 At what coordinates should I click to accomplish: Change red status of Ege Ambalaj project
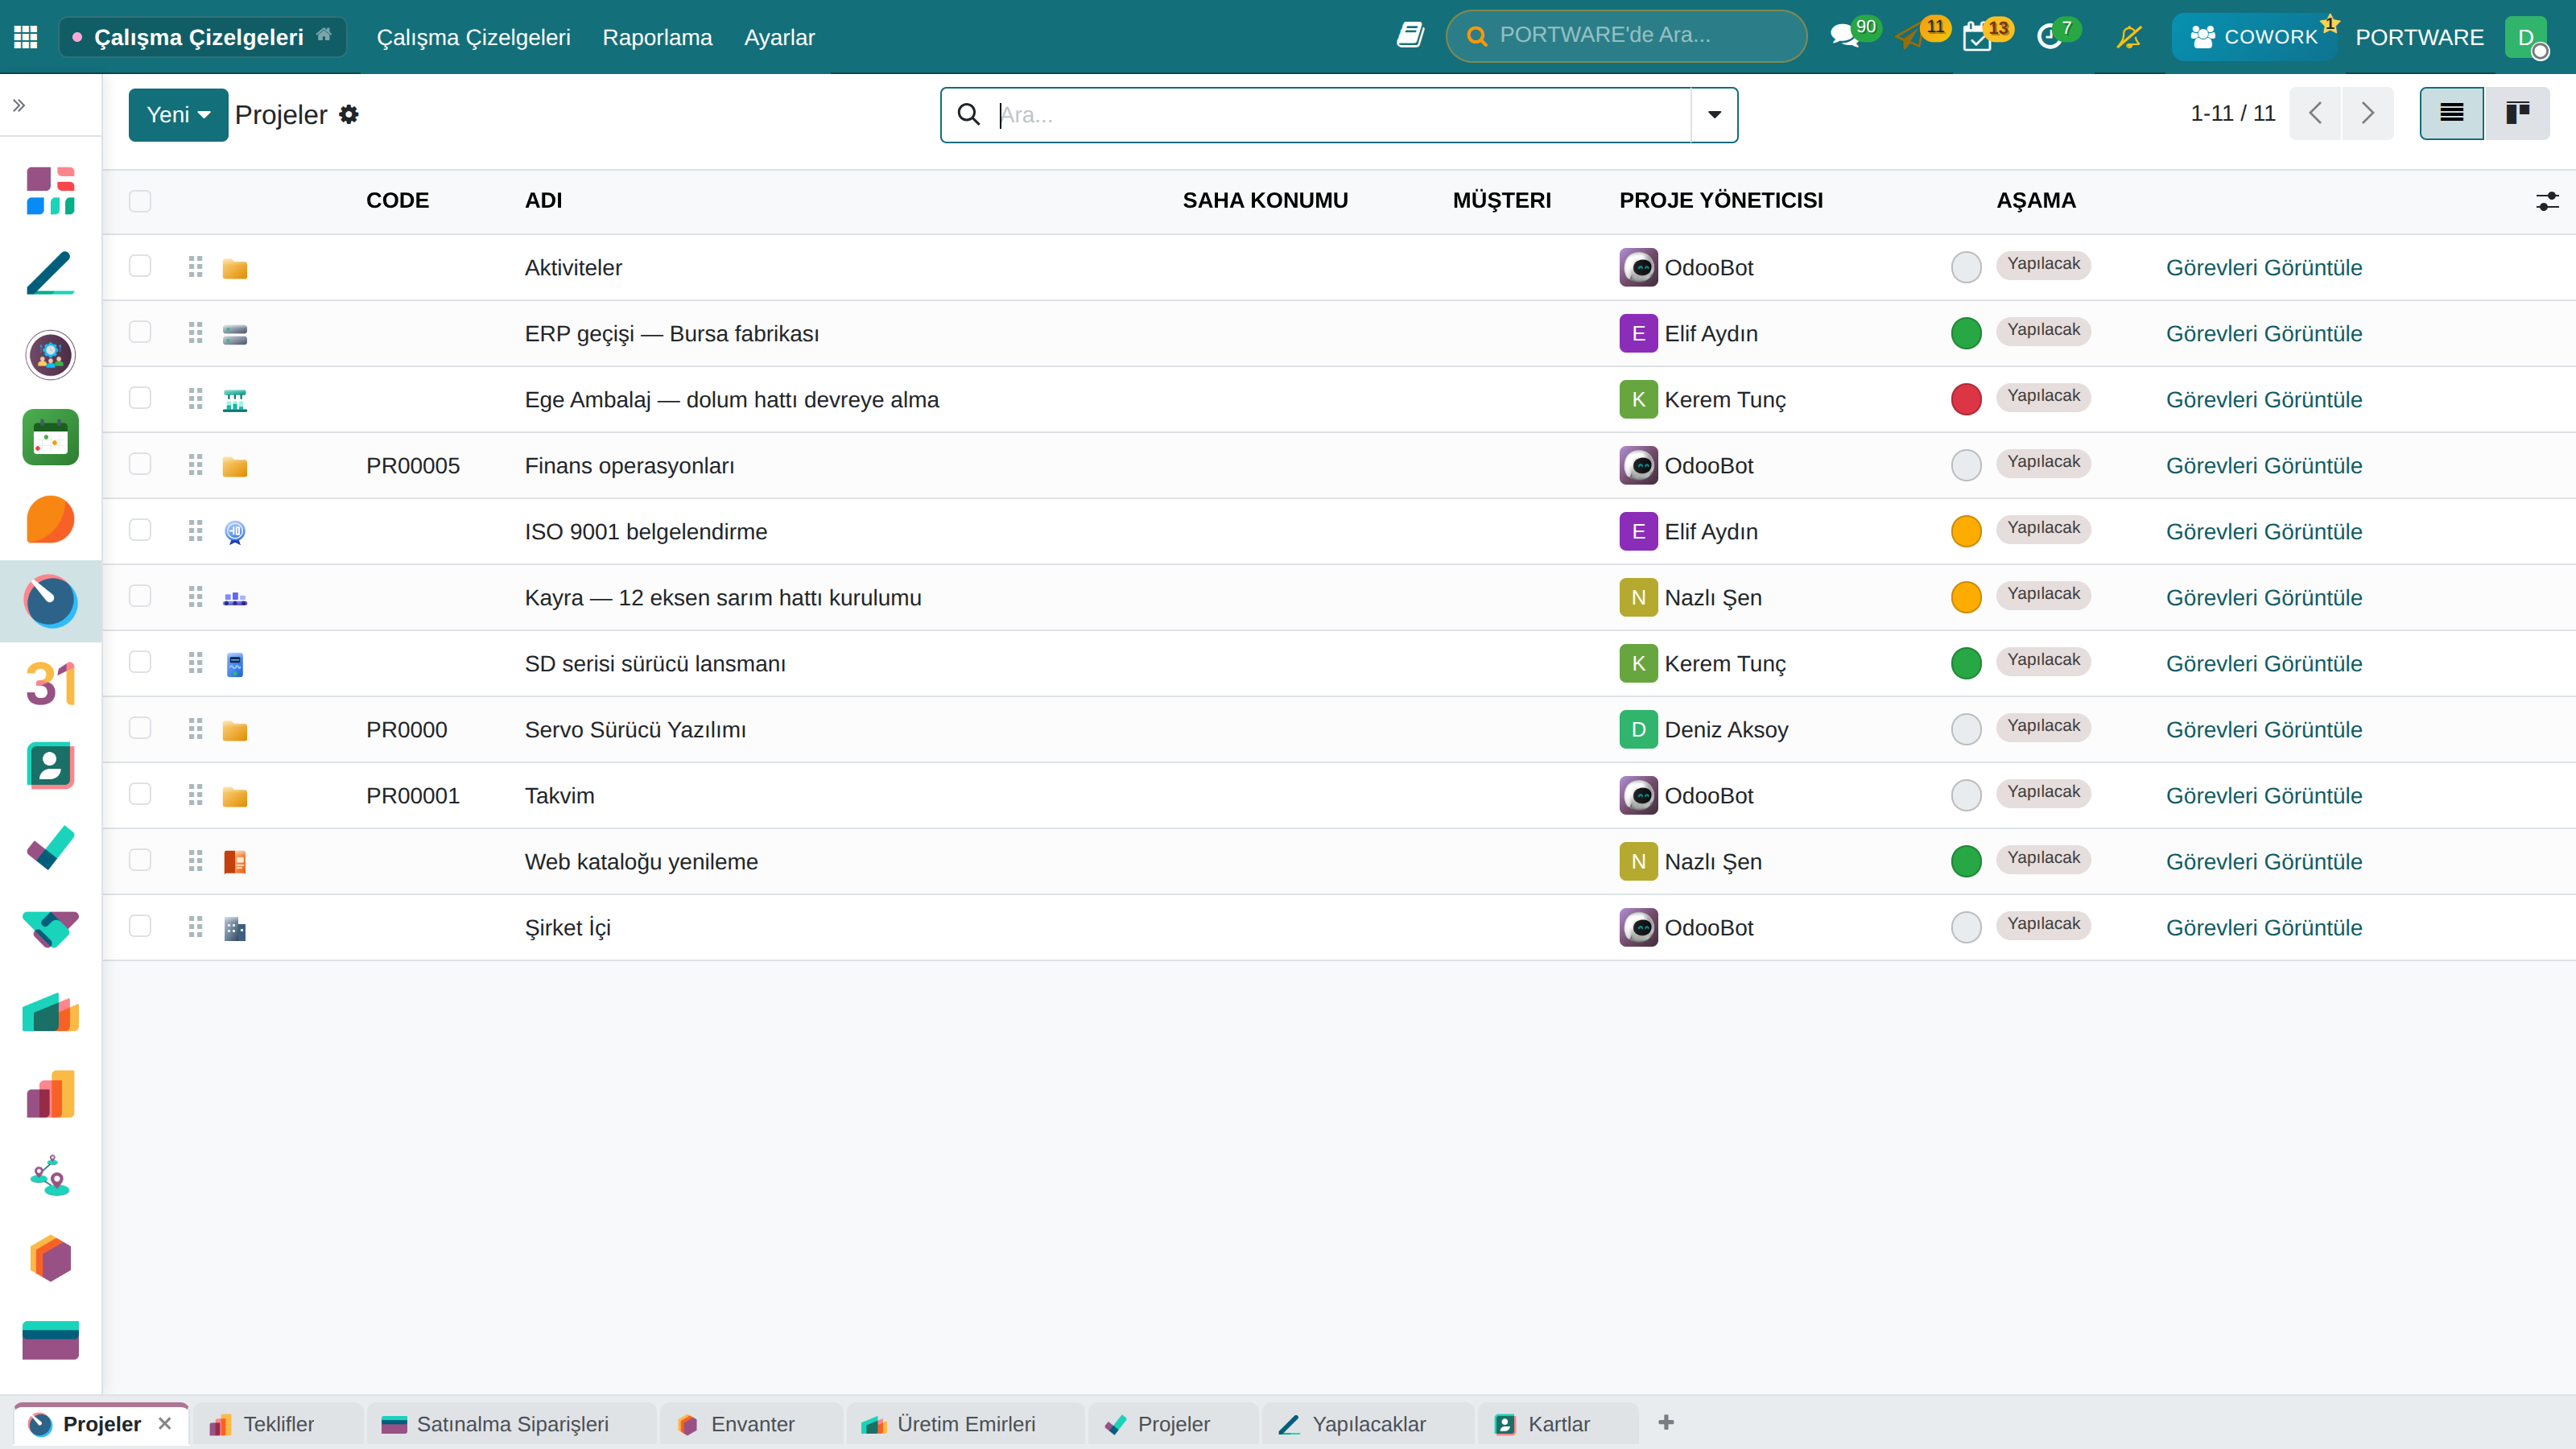pos(1966,399)
